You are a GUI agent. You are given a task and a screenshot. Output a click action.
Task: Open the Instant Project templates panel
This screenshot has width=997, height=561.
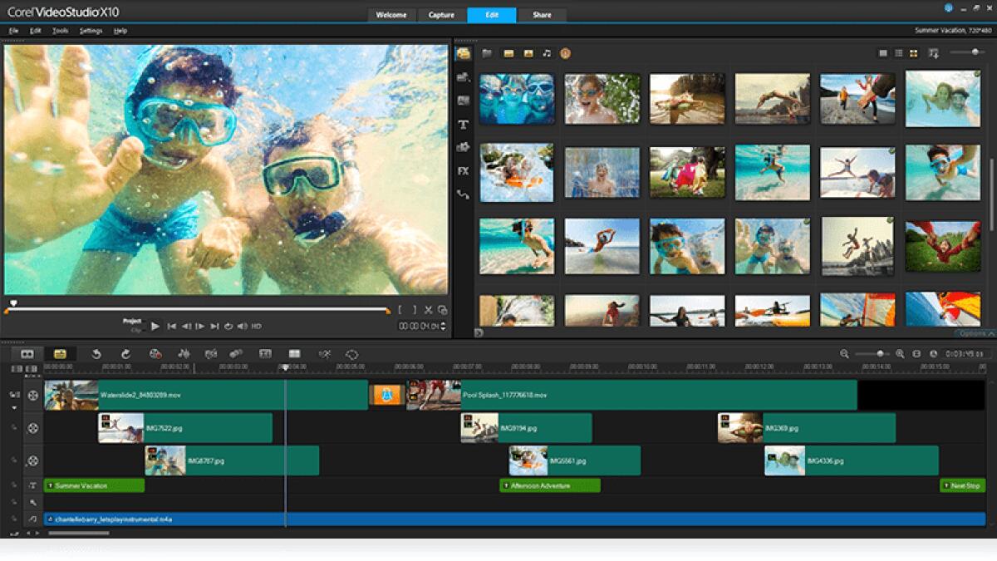pyautogui.click(x=464, y=77)
